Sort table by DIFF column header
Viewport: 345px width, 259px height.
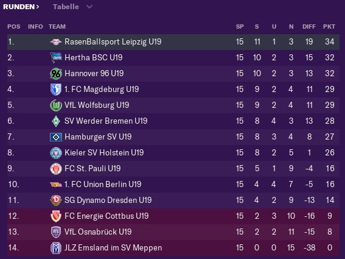(x=309, y=26)
